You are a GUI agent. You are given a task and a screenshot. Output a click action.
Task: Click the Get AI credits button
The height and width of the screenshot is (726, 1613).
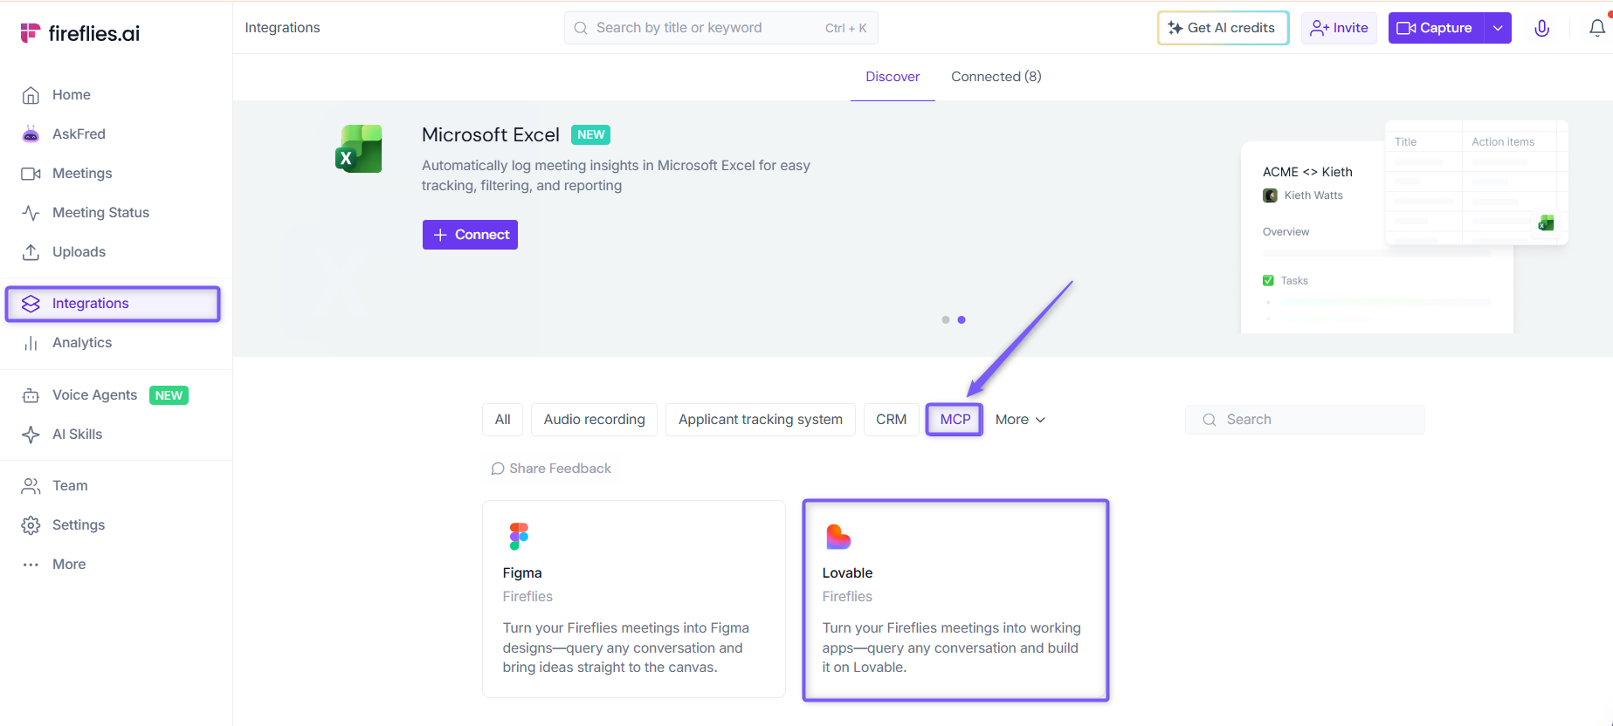[x=1223, y=28]
